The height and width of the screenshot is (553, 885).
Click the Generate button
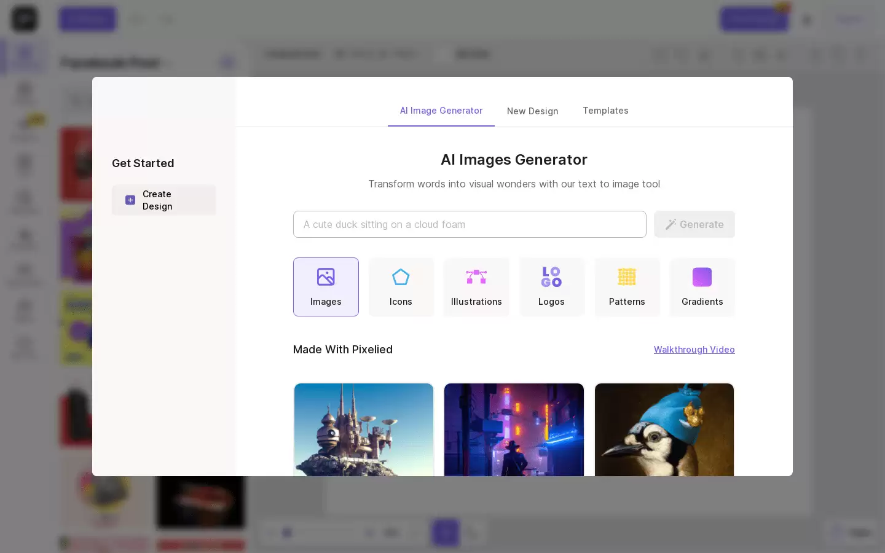(694, 224)
